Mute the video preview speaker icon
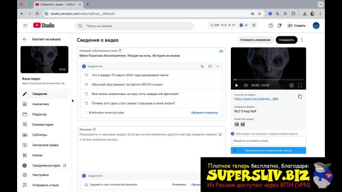The height and width of the screenshot is (192, 342). [246, 85]
